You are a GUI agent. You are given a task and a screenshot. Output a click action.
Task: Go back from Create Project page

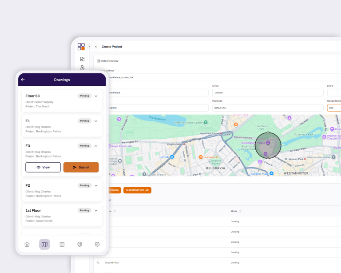96,47
